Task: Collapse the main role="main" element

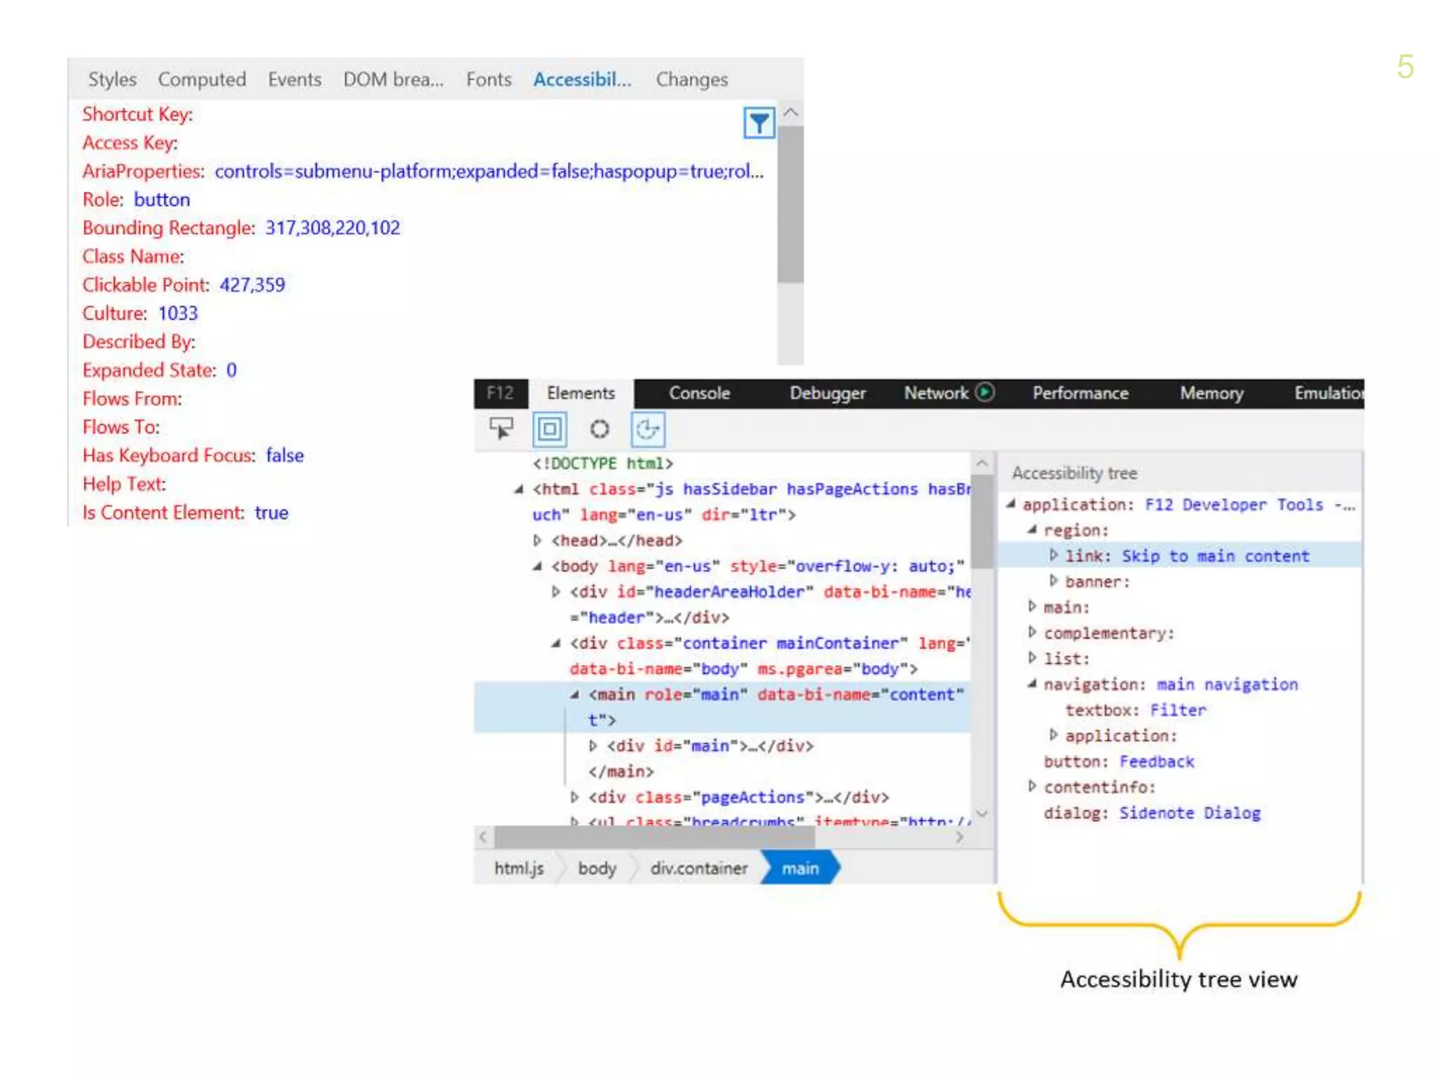Action: click(575, 694)
